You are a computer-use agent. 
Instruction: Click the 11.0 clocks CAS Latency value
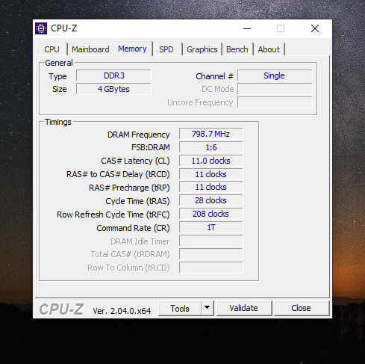[x=210, y=161]
